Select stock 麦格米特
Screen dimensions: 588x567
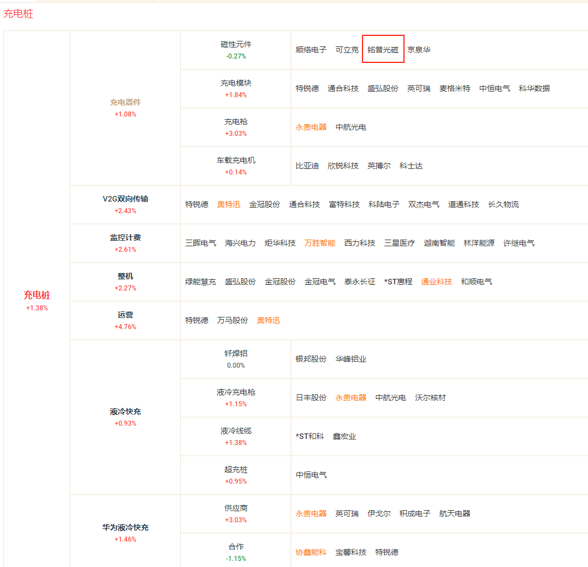click(x=455, y=88)
